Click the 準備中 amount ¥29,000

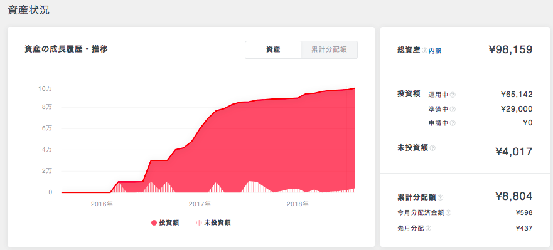(x=517, y=109)
